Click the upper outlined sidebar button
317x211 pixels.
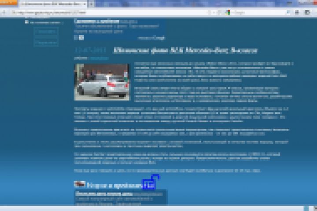[46, 32]
